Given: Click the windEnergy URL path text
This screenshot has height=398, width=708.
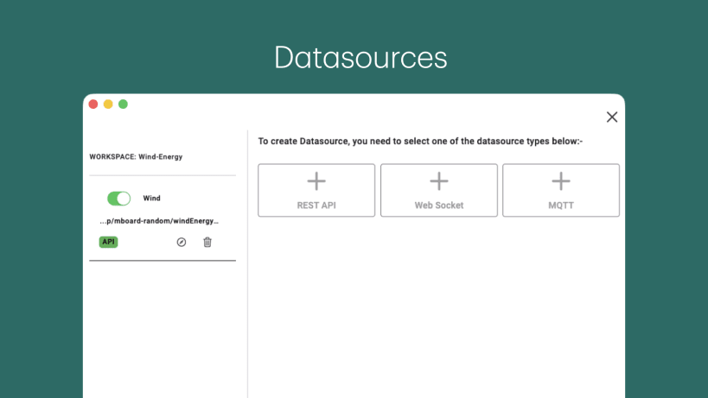Looking at the screenshot, I should (x=159, y=221).
